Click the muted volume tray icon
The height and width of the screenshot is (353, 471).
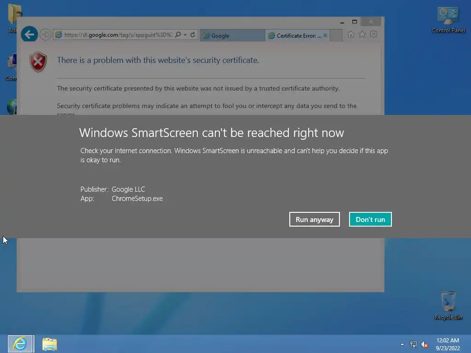425,345
